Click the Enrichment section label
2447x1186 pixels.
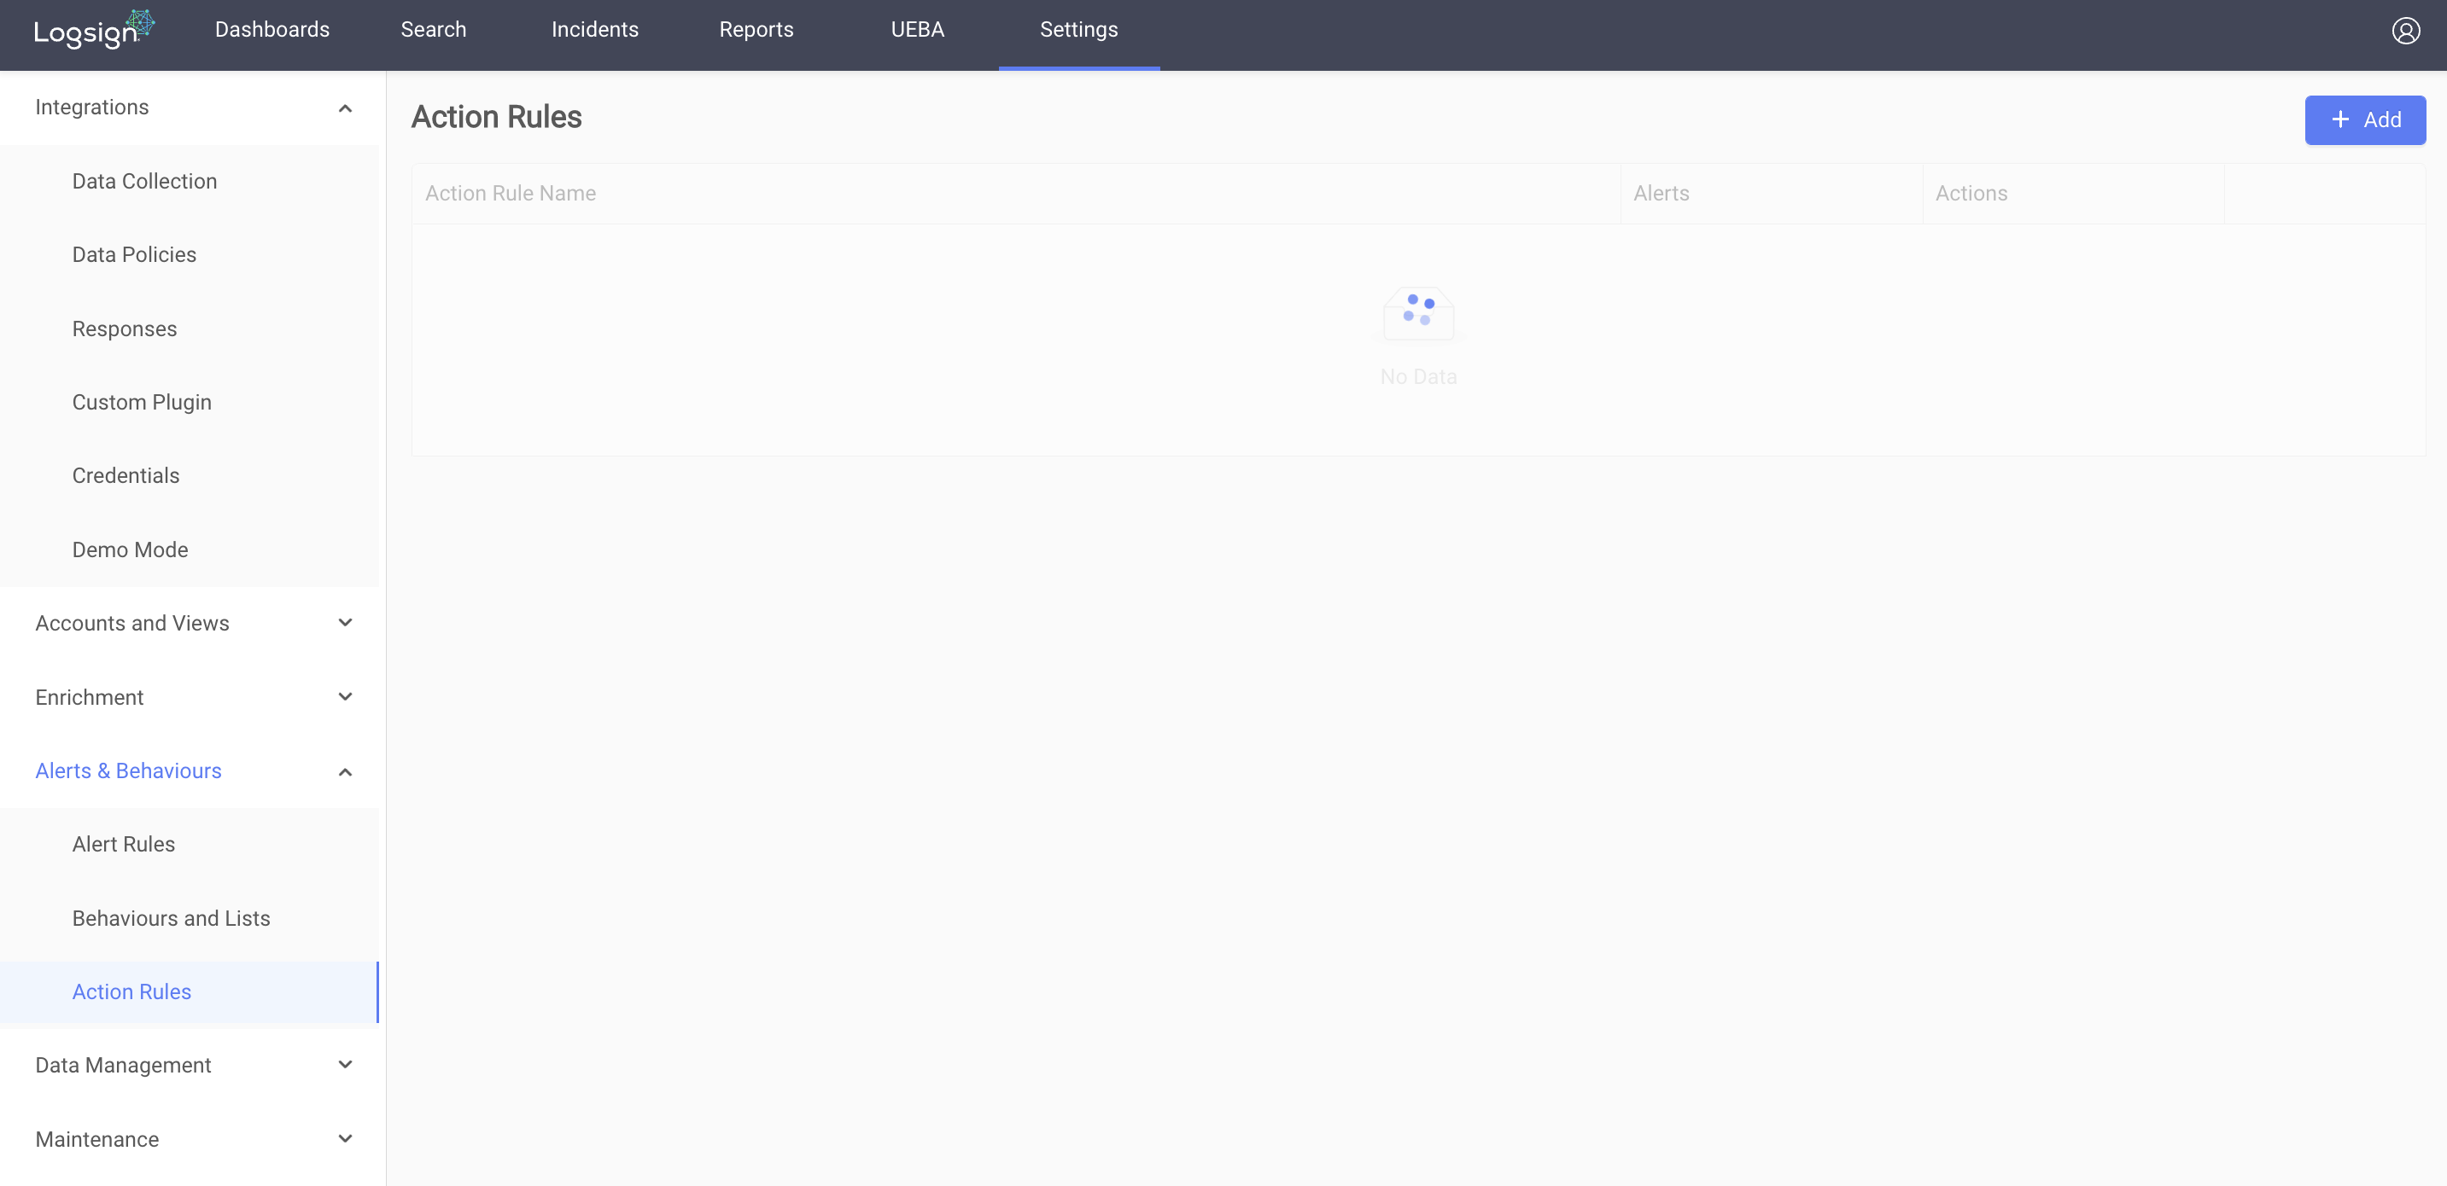click(90, 697)
